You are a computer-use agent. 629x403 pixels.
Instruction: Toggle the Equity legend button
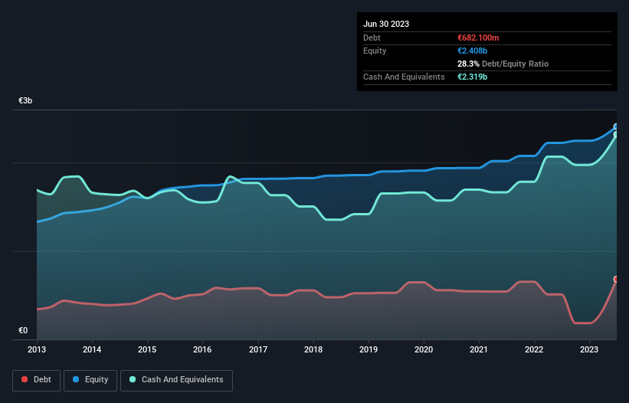tap(90, 380)
